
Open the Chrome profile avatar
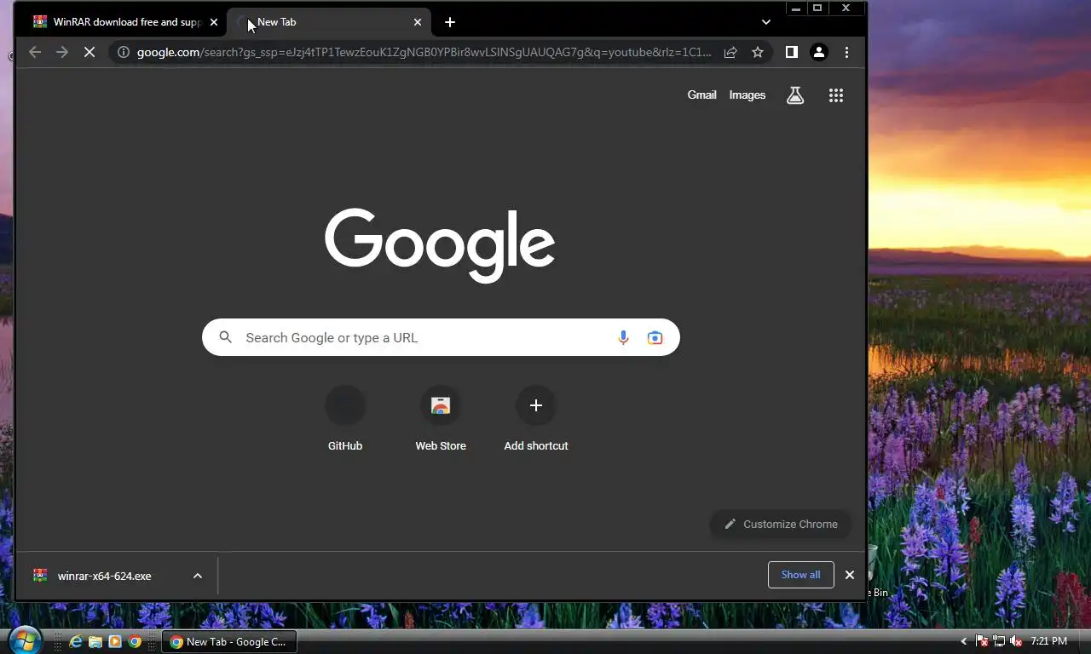[x=819, y=52]
